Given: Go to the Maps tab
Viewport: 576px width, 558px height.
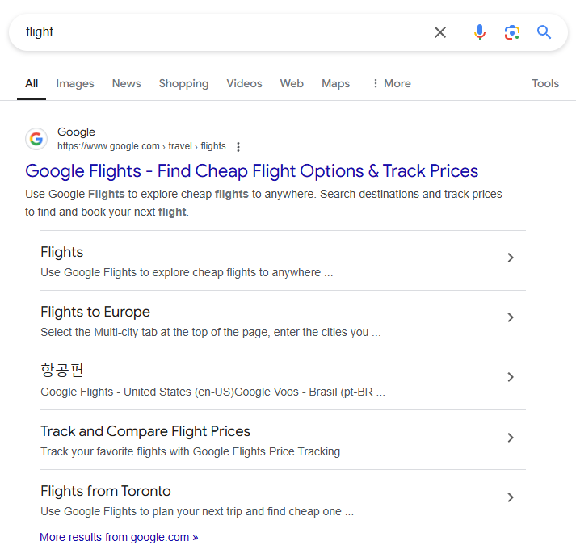Looking at the screenshot, I should 335,83.
